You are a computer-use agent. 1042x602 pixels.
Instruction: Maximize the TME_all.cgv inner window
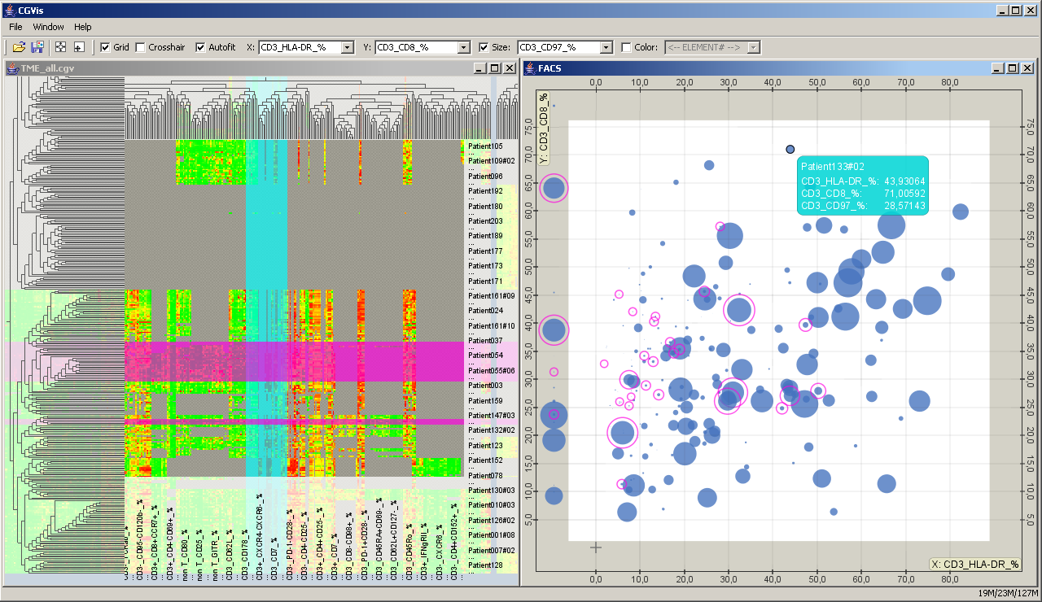[x=493, y=68]
